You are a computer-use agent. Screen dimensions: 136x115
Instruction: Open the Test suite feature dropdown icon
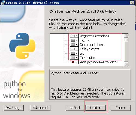coord(74,58)
